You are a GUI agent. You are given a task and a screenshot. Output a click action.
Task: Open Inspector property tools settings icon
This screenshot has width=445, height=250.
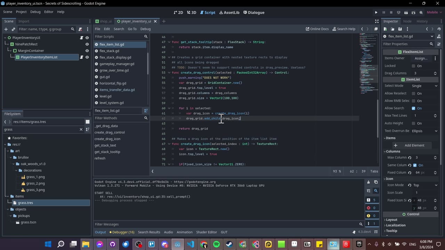[439, 44]
